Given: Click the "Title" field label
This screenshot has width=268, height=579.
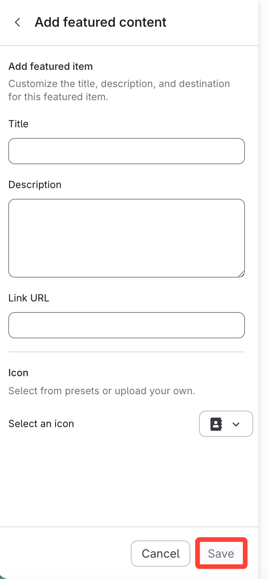Looking at the screenshot, I should click(18, 124).
